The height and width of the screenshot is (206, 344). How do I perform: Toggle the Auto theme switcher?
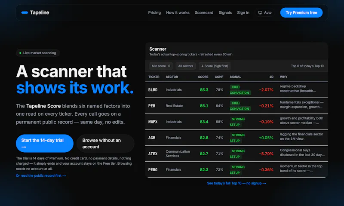[x=265, y=12]
